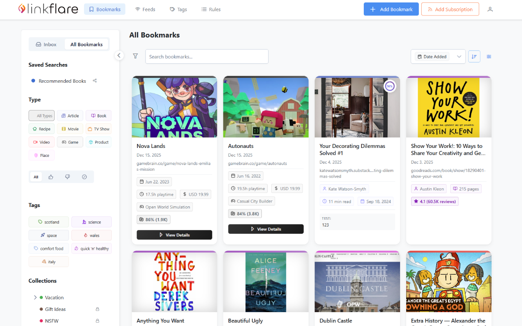
Task: Open the Feeds tab
Action: [145, 9]
